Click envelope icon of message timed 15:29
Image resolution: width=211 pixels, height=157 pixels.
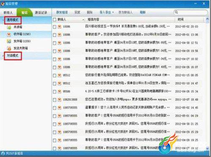click(60, 132)
